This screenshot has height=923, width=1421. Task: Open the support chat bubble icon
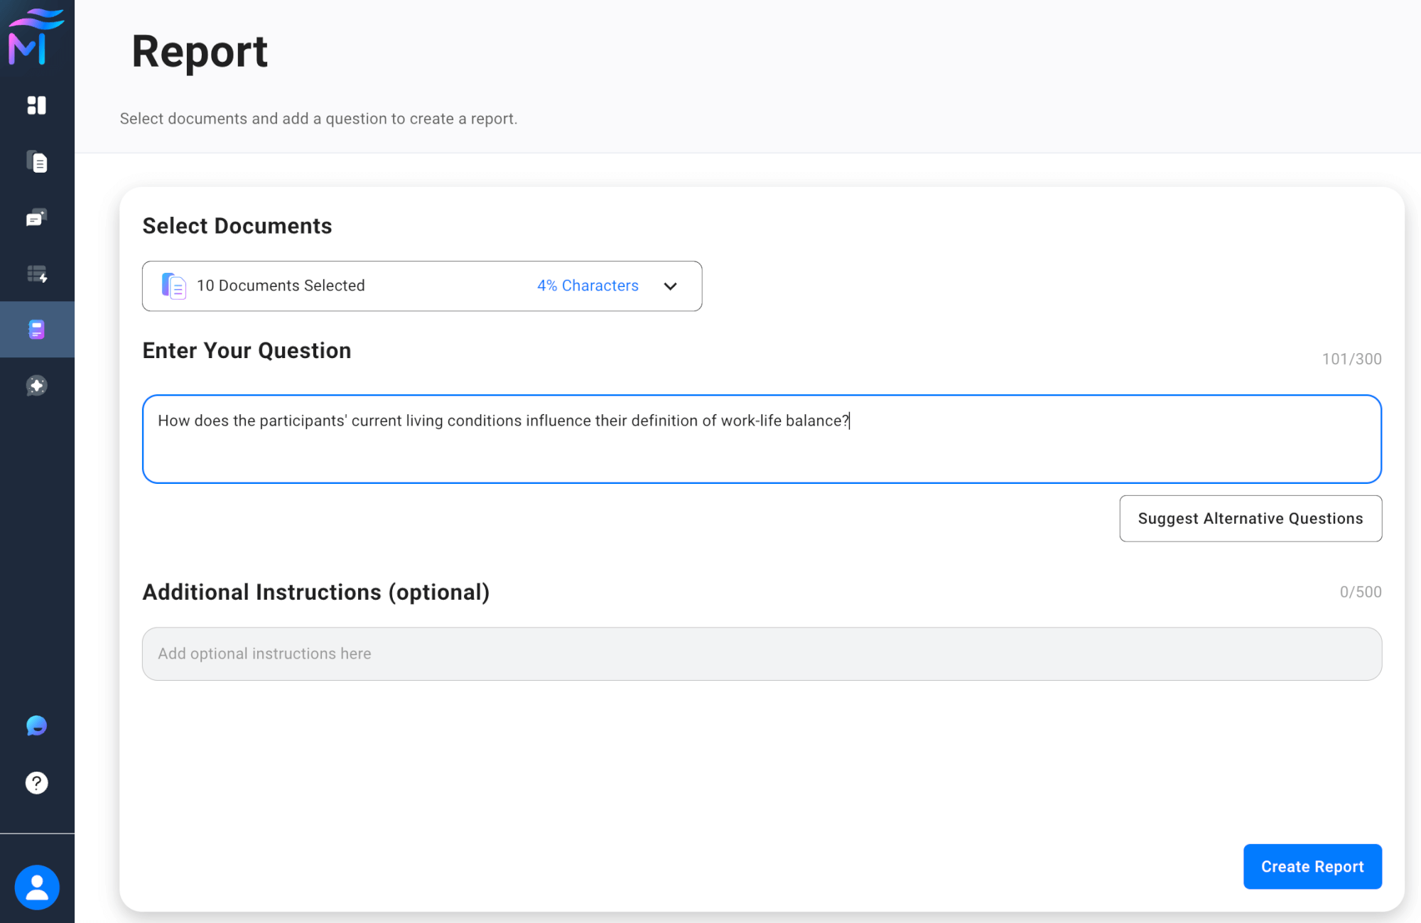[x=37, y=725]
